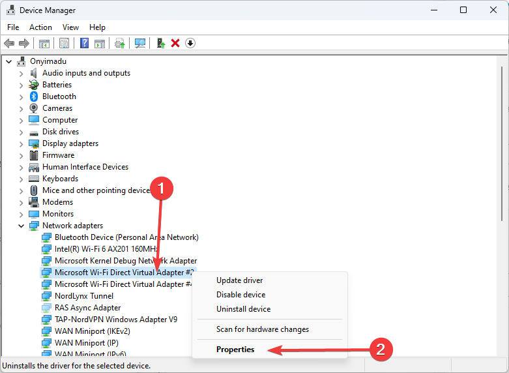Toggle the console tree pane toolbar icon
This screenshot has width=509, height=373.
tap(44, 43)
